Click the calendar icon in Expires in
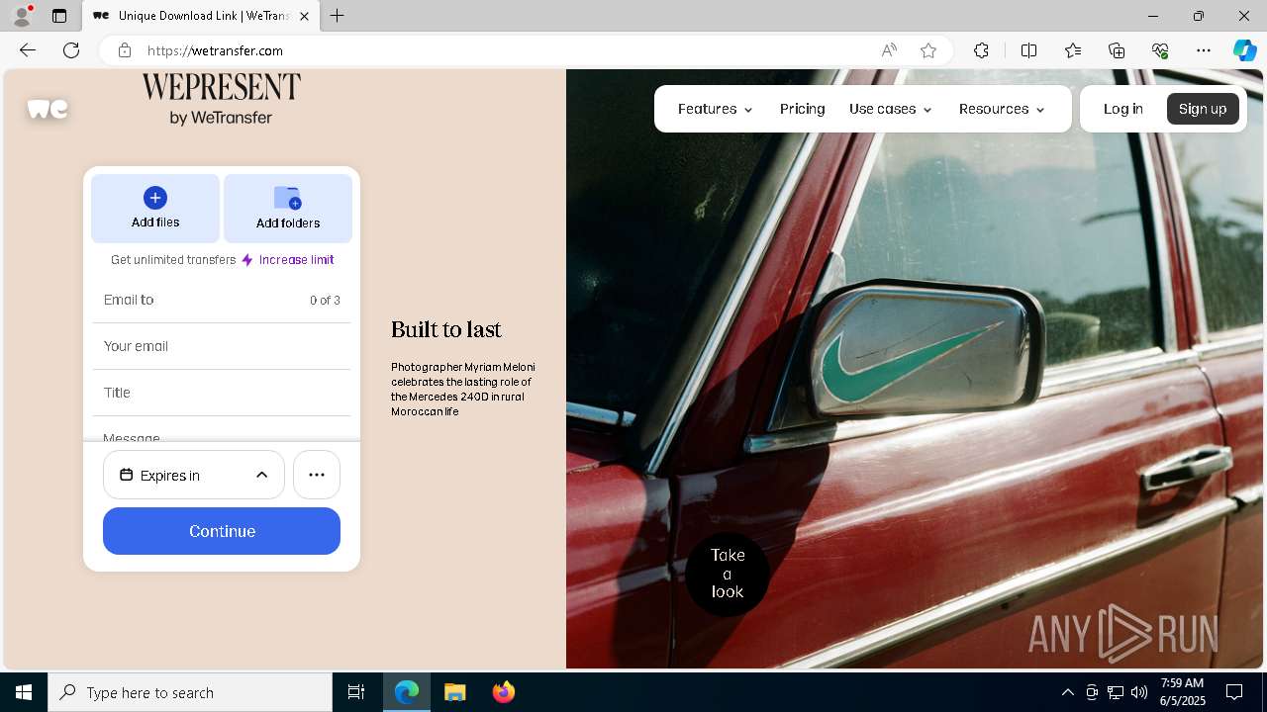The image size is (1267, 712). 127,475
